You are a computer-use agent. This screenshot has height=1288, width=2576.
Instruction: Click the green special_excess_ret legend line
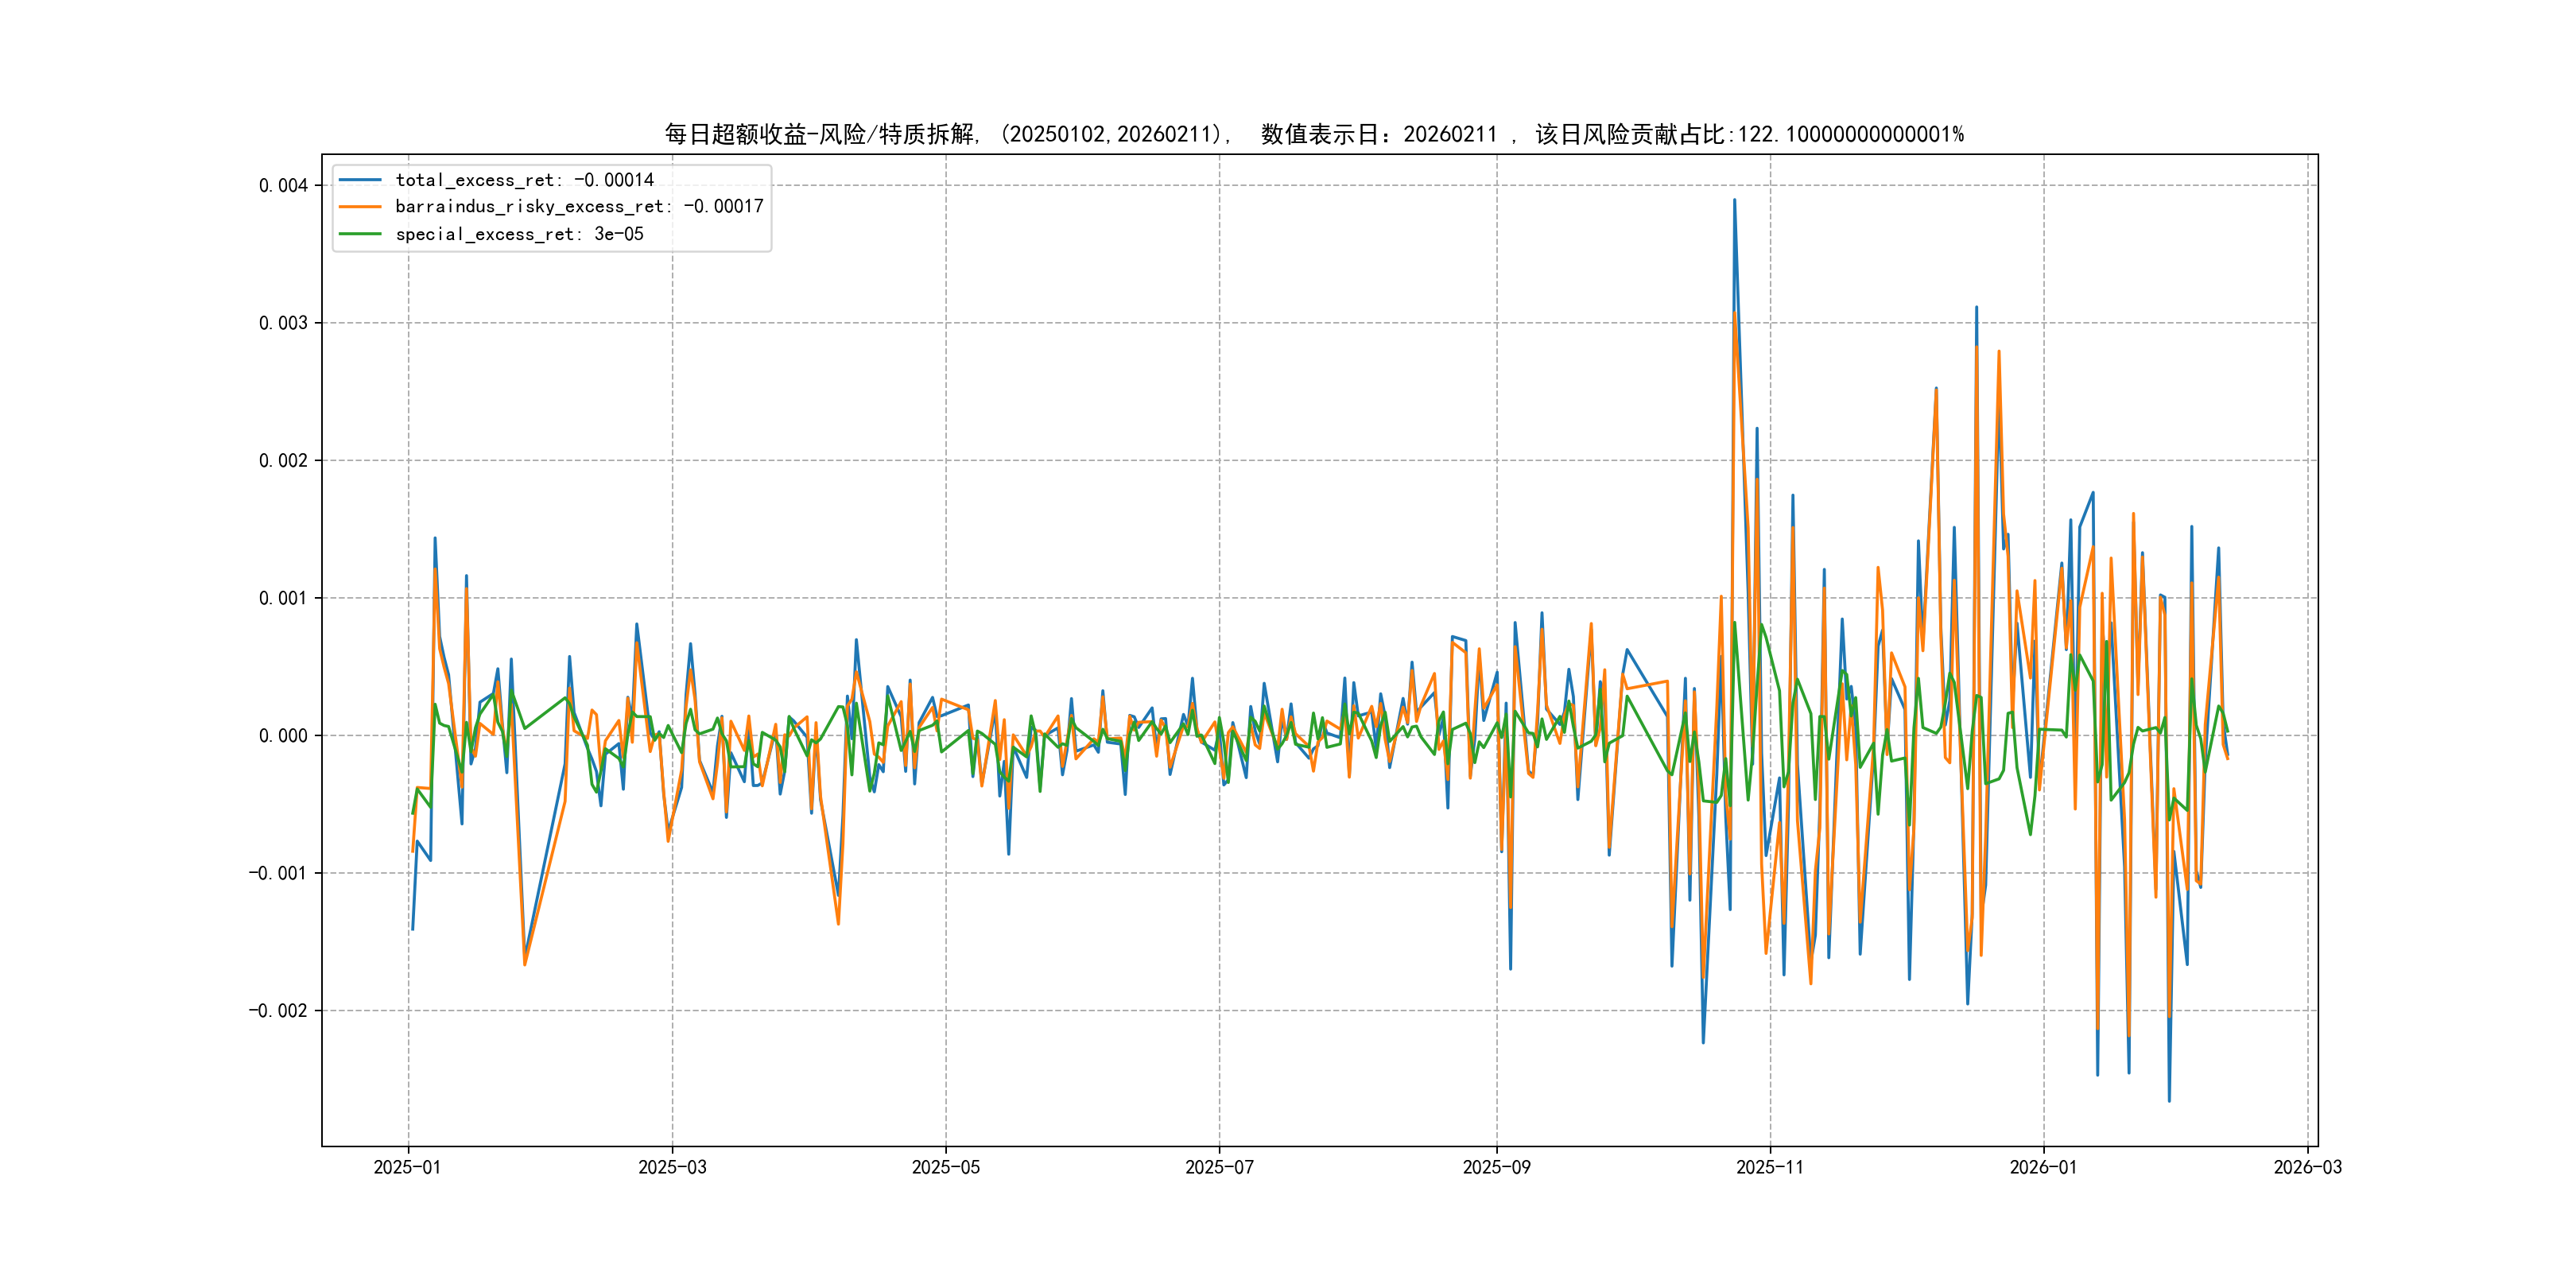[x=360, y=234]
